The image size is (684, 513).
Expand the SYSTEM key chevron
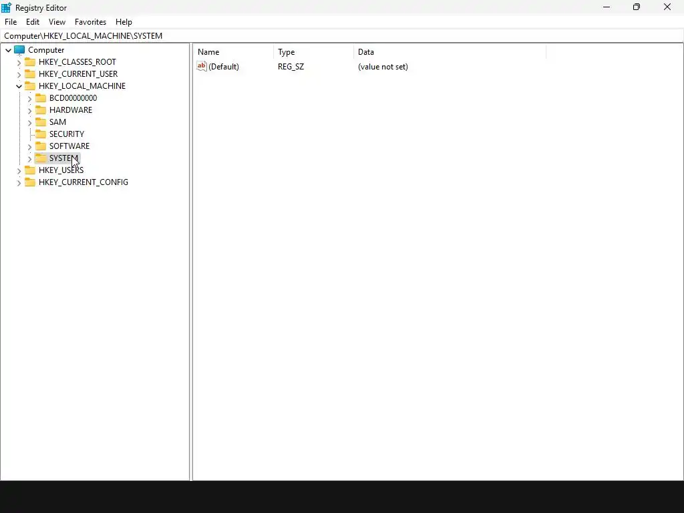[x=29, y=158]
